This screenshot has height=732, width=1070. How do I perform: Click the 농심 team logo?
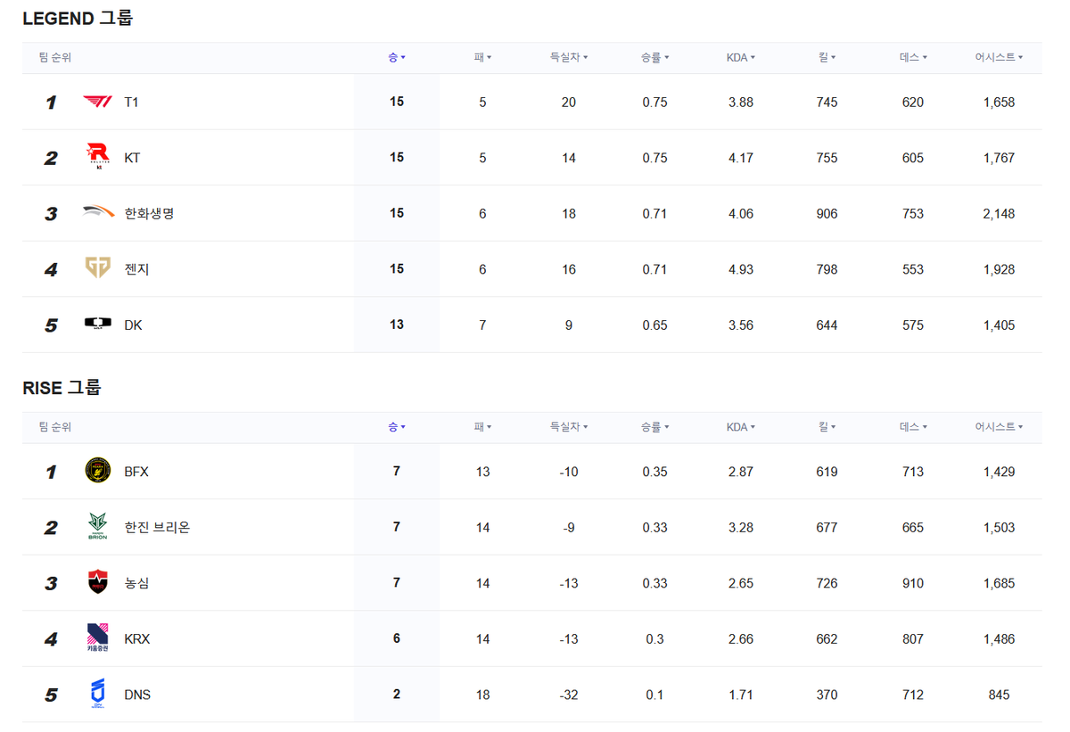(98, 582)
